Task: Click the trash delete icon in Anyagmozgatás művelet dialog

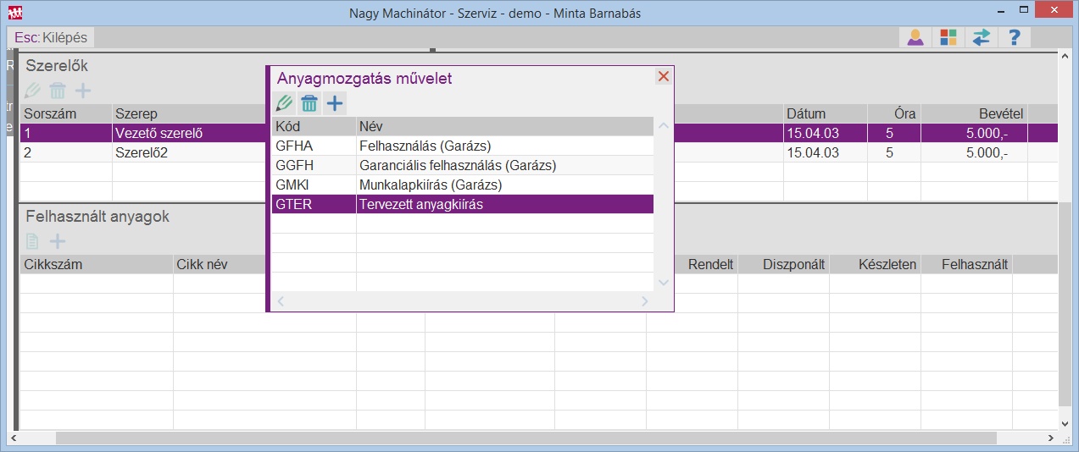Action: pyautogui.click(x=309, y=104)
